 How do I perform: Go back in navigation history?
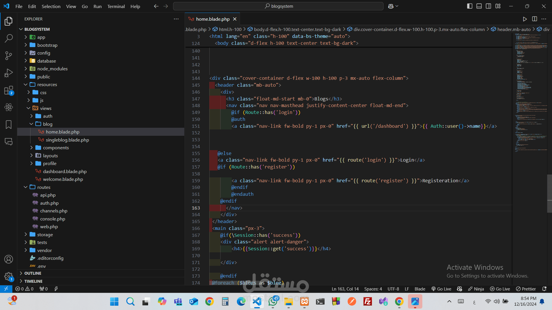pyautogui.click(x=156, y=6)
